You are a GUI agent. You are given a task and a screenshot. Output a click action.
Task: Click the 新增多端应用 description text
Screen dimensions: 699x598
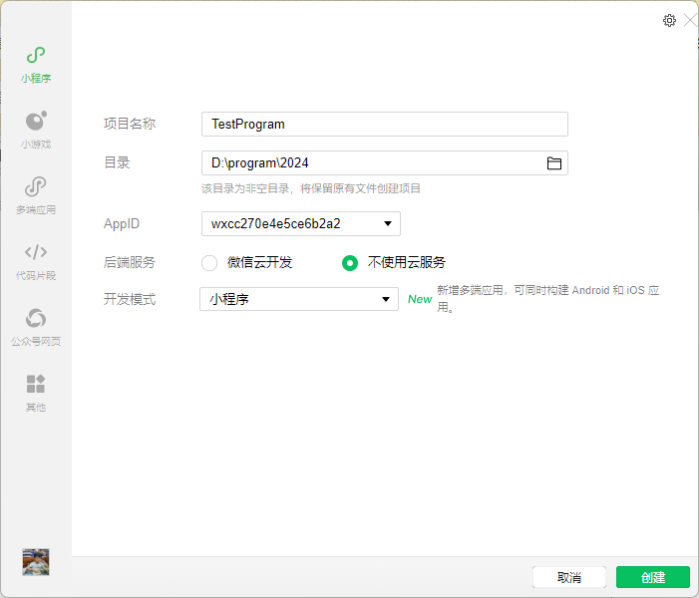(x=547, y=299)
